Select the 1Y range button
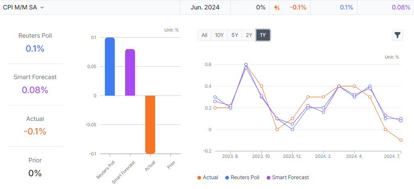 263,35
